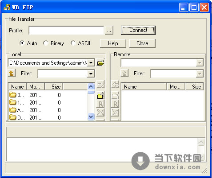Click the WB FTP title bar app icon
The height and width of the screenshot is (178, 212).
pos(7,7)
